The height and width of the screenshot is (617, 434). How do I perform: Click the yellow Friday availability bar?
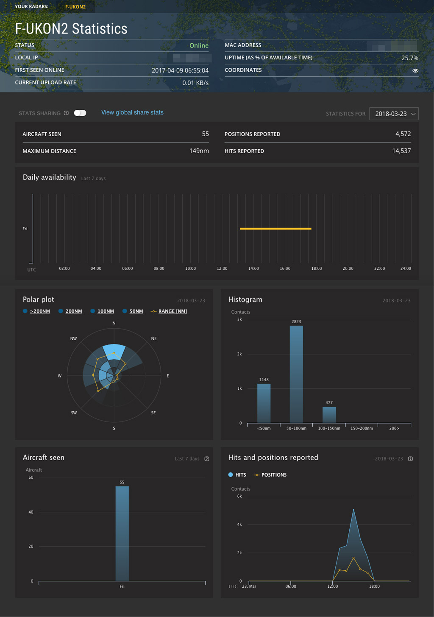[x=275, y=229]
